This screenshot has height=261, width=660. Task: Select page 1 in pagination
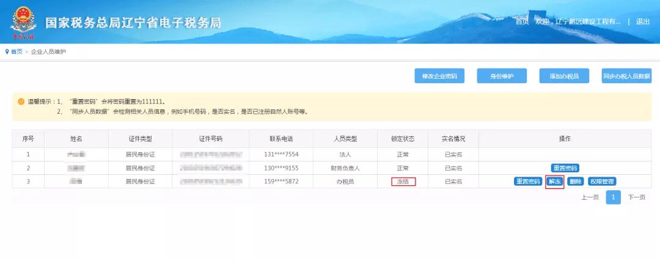[x=614, y=197]
